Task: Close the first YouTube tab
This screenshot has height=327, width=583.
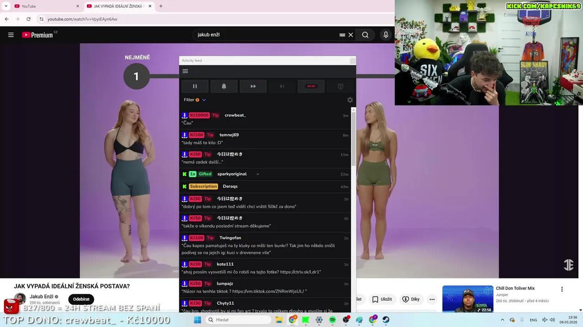Action: (x=77, y=6)
